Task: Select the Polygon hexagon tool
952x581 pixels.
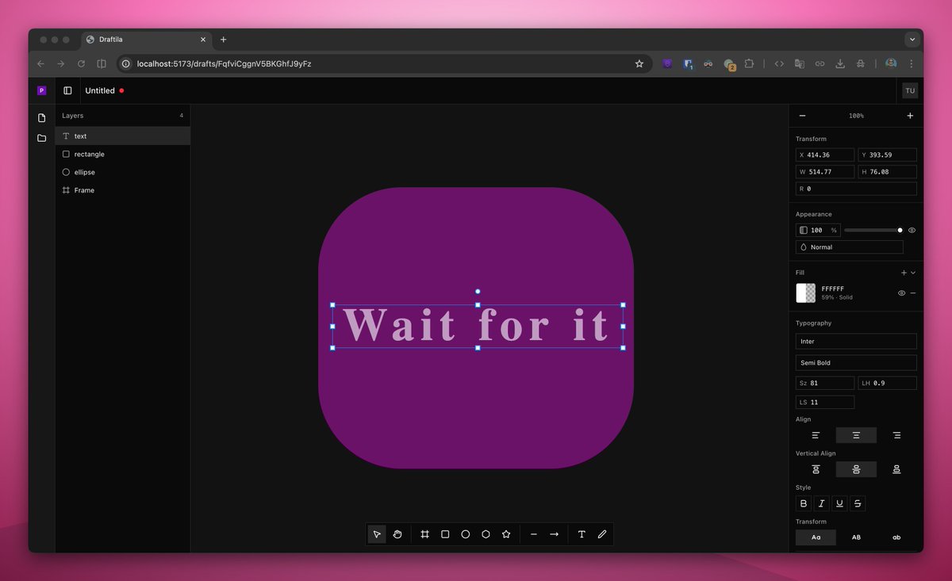Action: click(486, 534)
